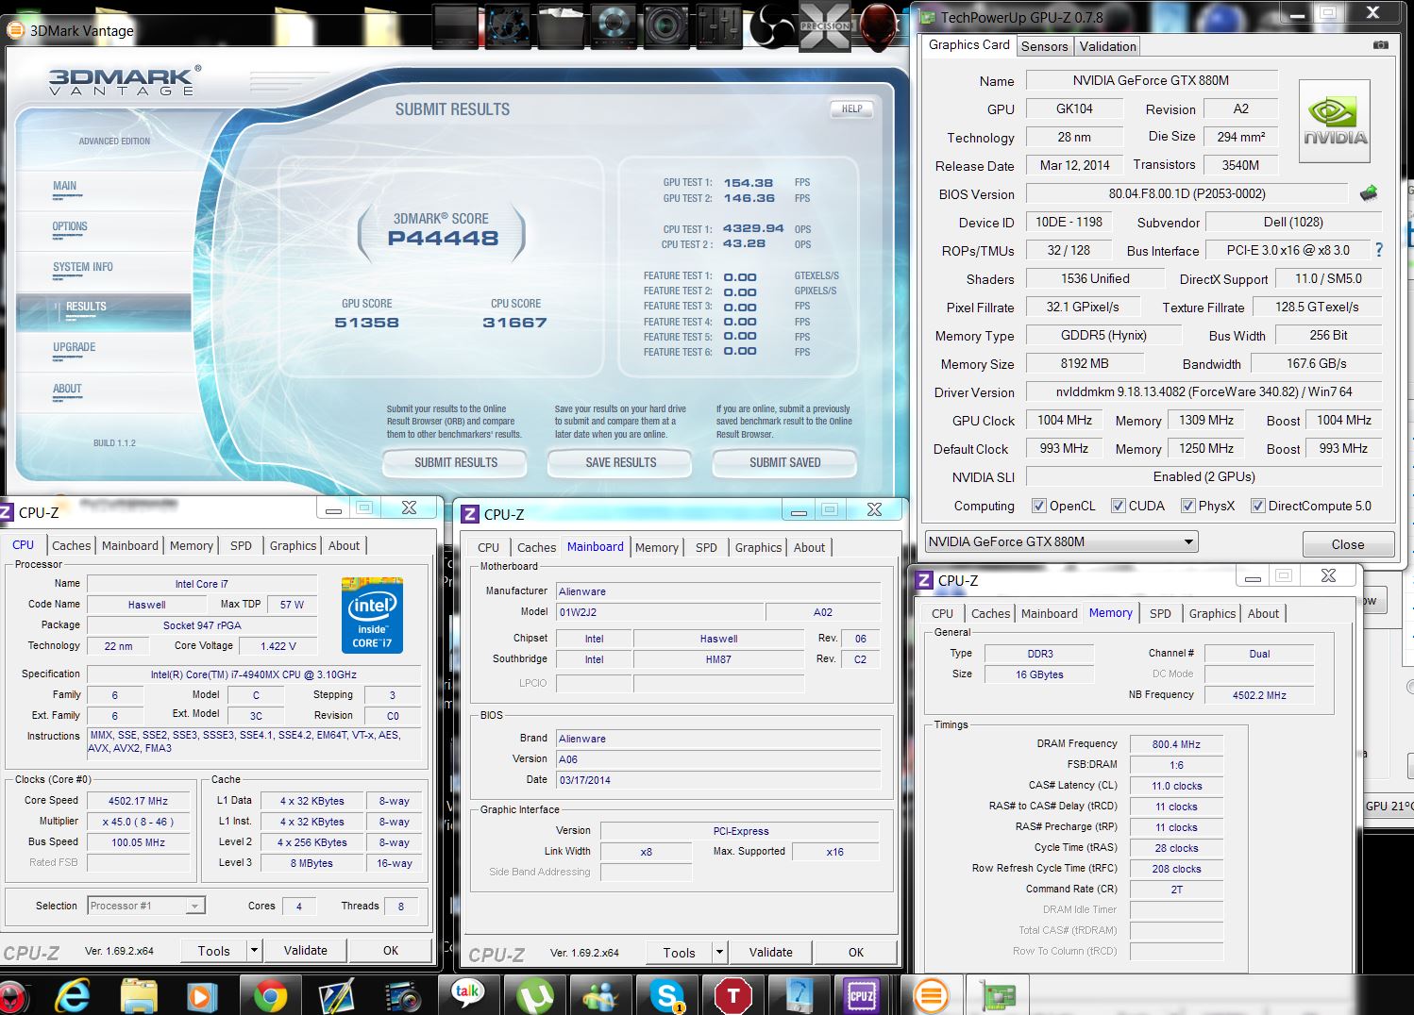
Task: Click the motherboard Model value 01W2J2
Action: point(660,611)
